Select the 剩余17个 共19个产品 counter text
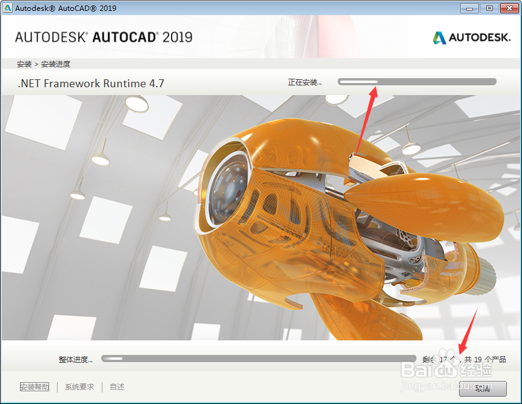The width and height of the screenshot is (522, 404). click(464, 359)
